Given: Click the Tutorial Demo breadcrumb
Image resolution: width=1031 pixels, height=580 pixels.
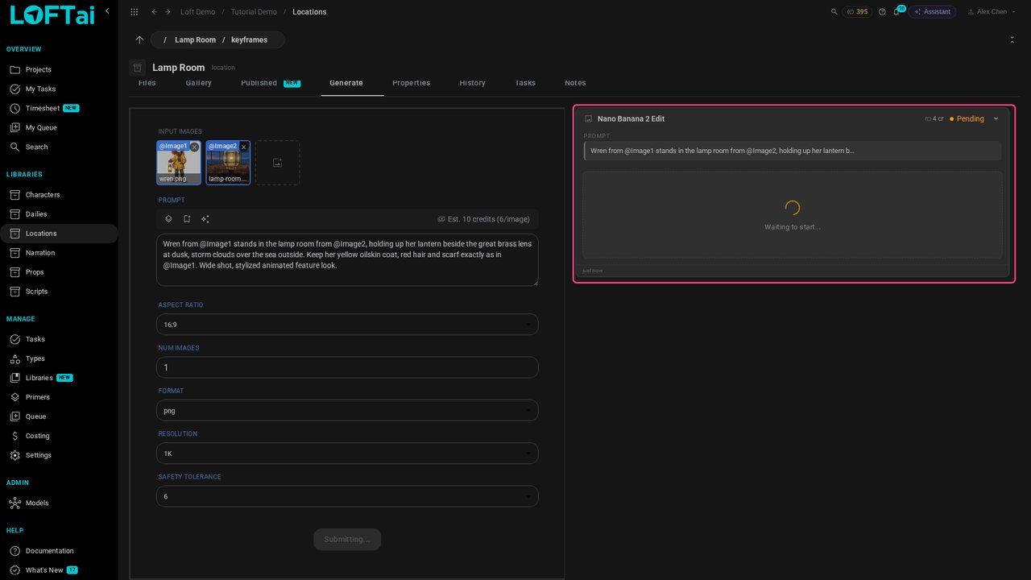Looking at the screenshot, I should click(x=254, y=12).
